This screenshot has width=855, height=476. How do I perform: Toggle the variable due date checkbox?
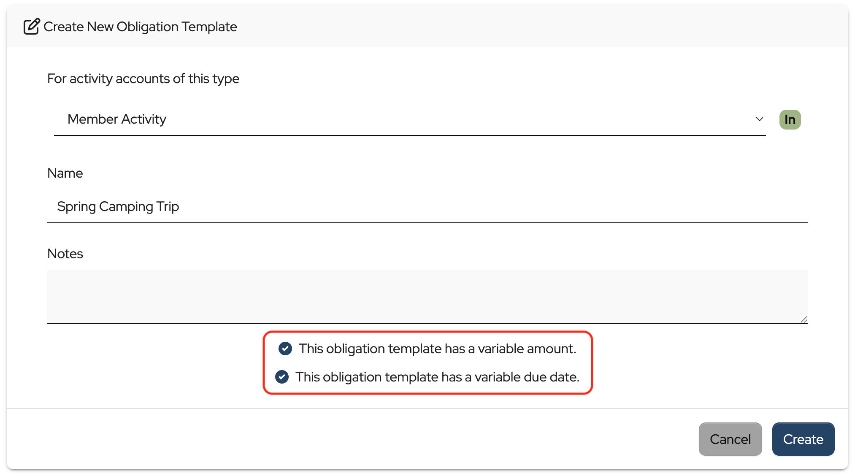tap(282, 377)
